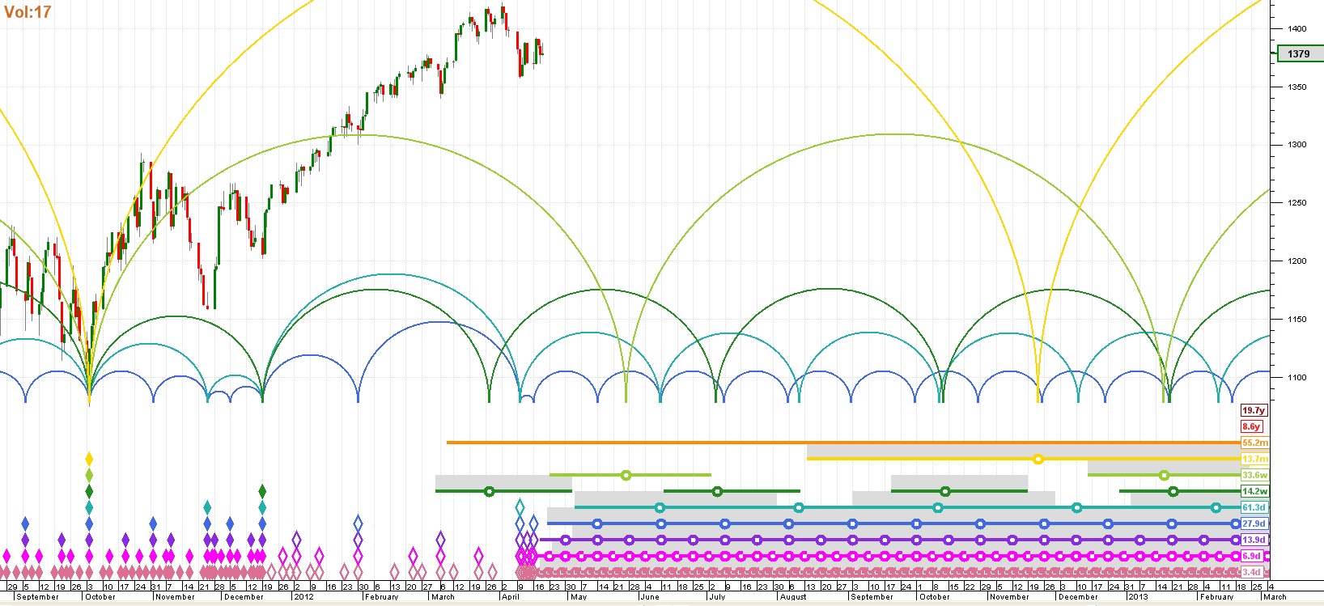Click the 1379 current price tag
Image resolution: width=1324 pixels, height=606 pixels.
tap(1298, 54)
